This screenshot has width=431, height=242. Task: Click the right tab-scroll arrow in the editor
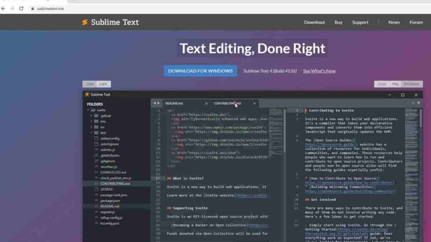click(x=158, y=103)
